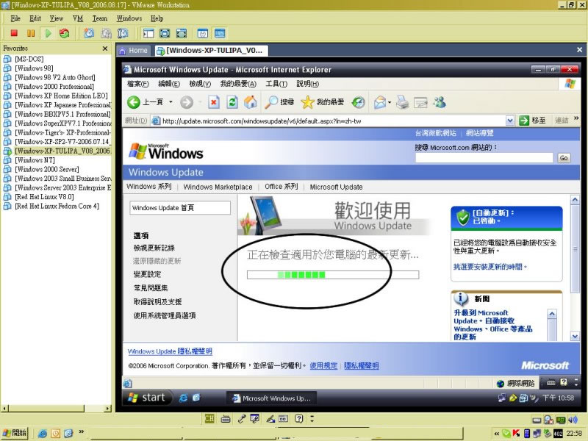Screen dimensions: 588x441
Task: Click into the Microsoft.com search field
Action: [484, 158]
